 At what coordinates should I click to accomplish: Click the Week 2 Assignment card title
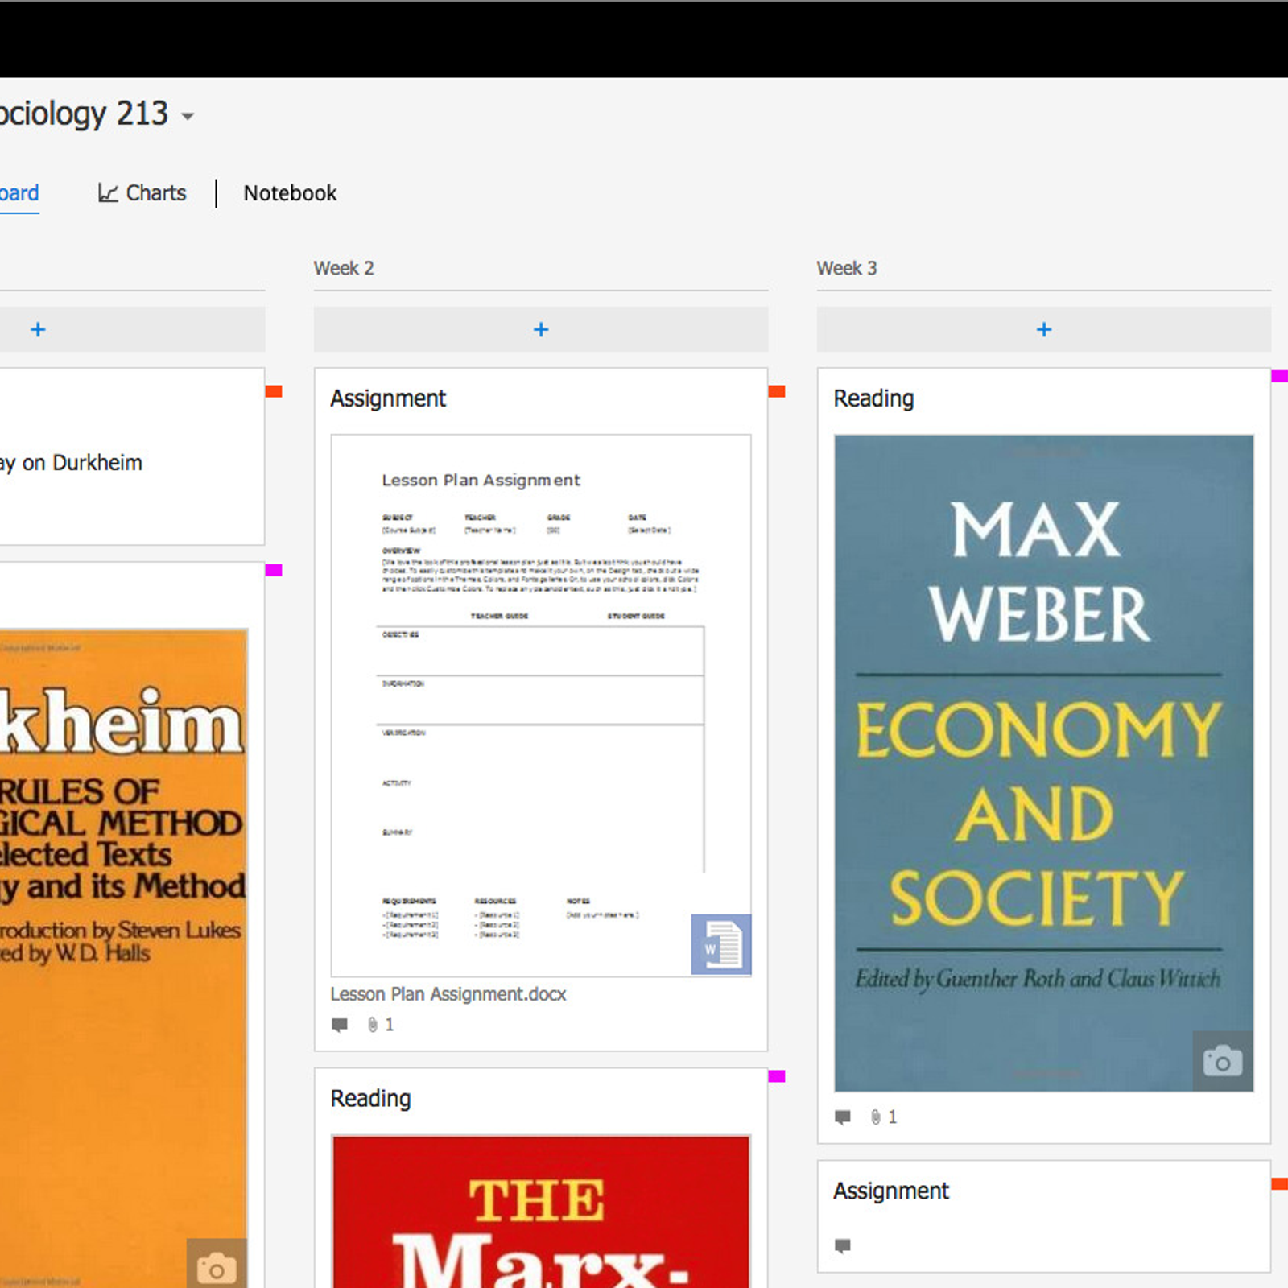tap(388, 398)
